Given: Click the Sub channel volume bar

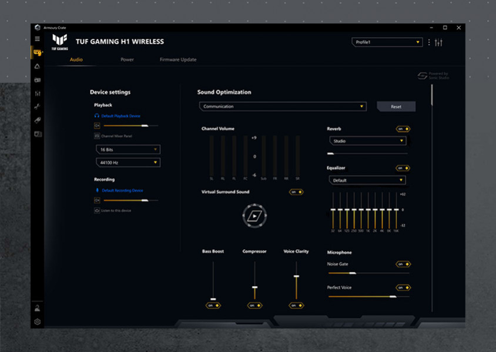Looking at the screenshot, I should pos(263,156).
